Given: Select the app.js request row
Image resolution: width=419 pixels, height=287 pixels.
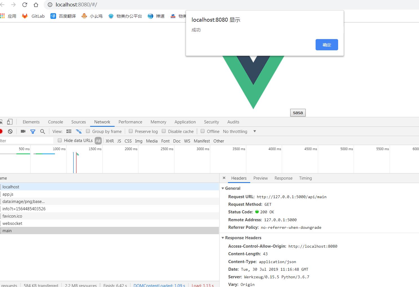Looking at the screenshot, I should [x=109, y=194].
